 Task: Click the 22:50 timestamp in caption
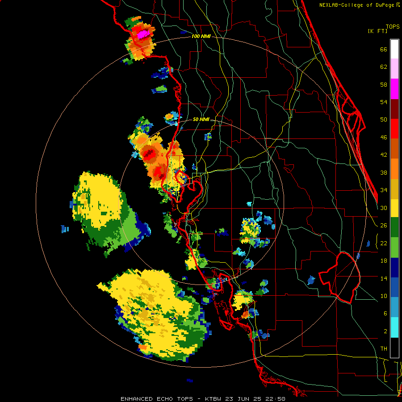coord(275,399)
